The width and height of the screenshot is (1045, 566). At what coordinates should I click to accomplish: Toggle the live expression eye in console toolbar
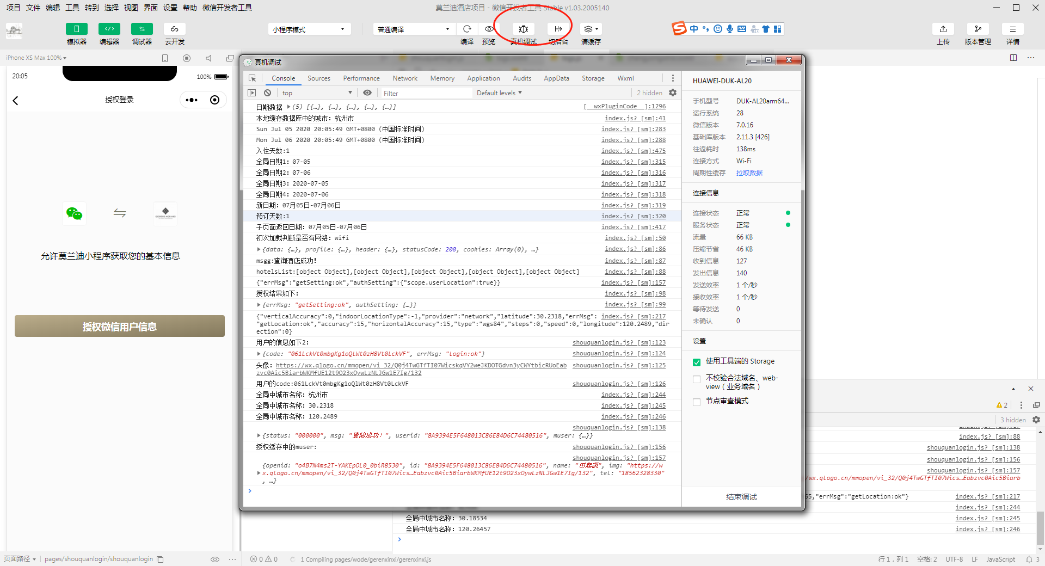coord(367,93)
